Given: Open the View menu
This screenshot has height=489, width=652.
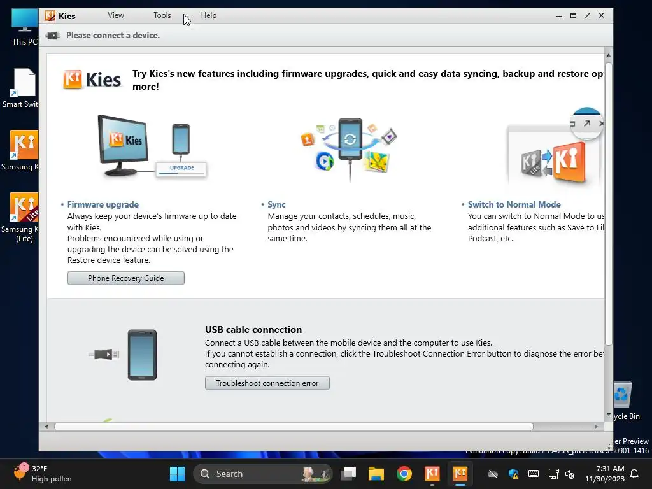Looking at the screenshot, I should click(x=116, y=15).
